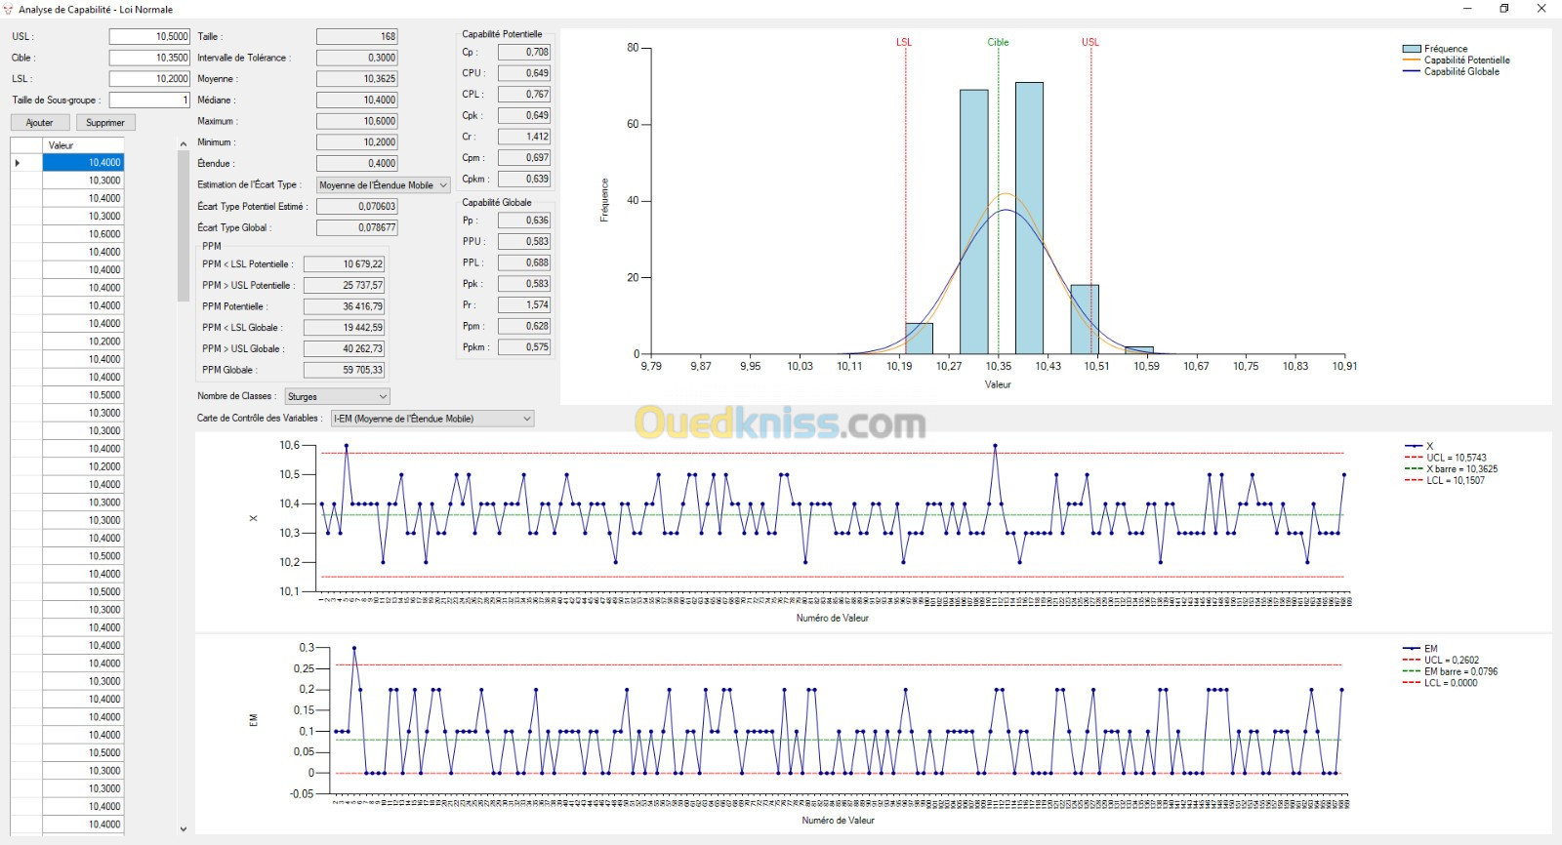The image size is (1562, 845).
Task: Click the Intervalle de Tolérance value 0,3000
Action: tap(357, 58)
